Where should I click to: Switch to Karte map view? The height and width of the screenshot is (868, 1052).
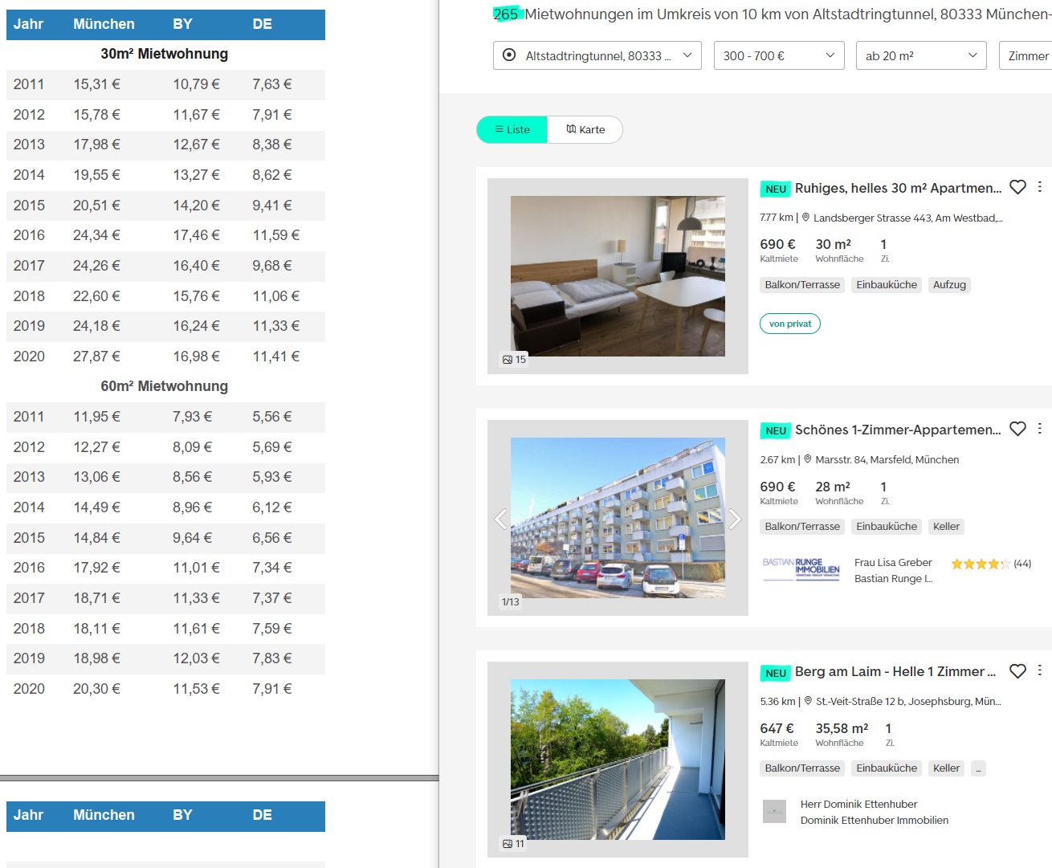pyautogui.click(x=585, y=129)
